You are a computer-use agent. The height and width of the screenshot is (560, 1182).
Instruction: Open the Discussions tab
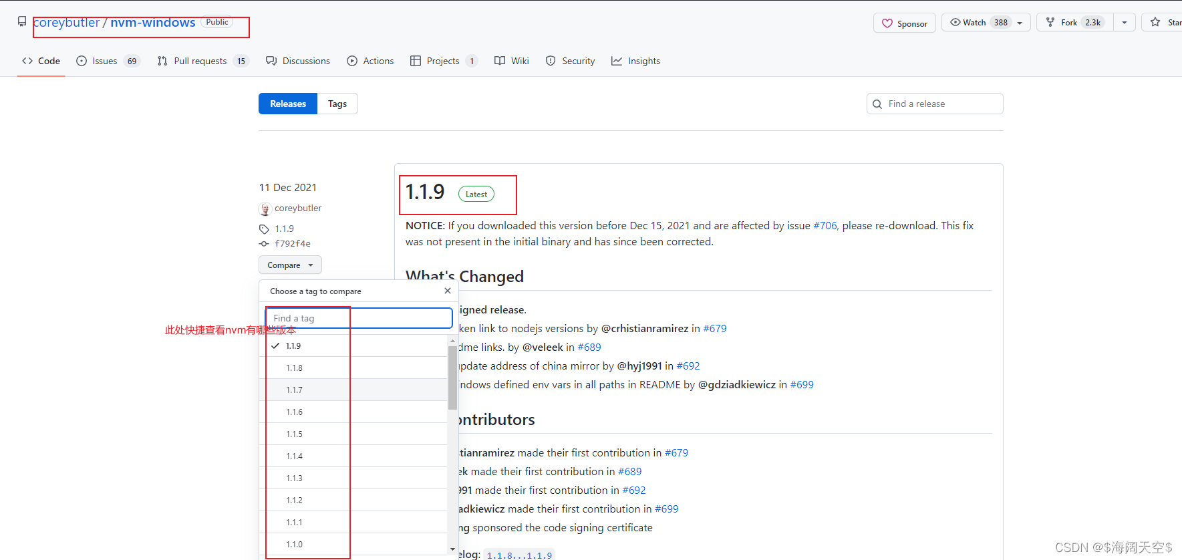tap(298, 61)
